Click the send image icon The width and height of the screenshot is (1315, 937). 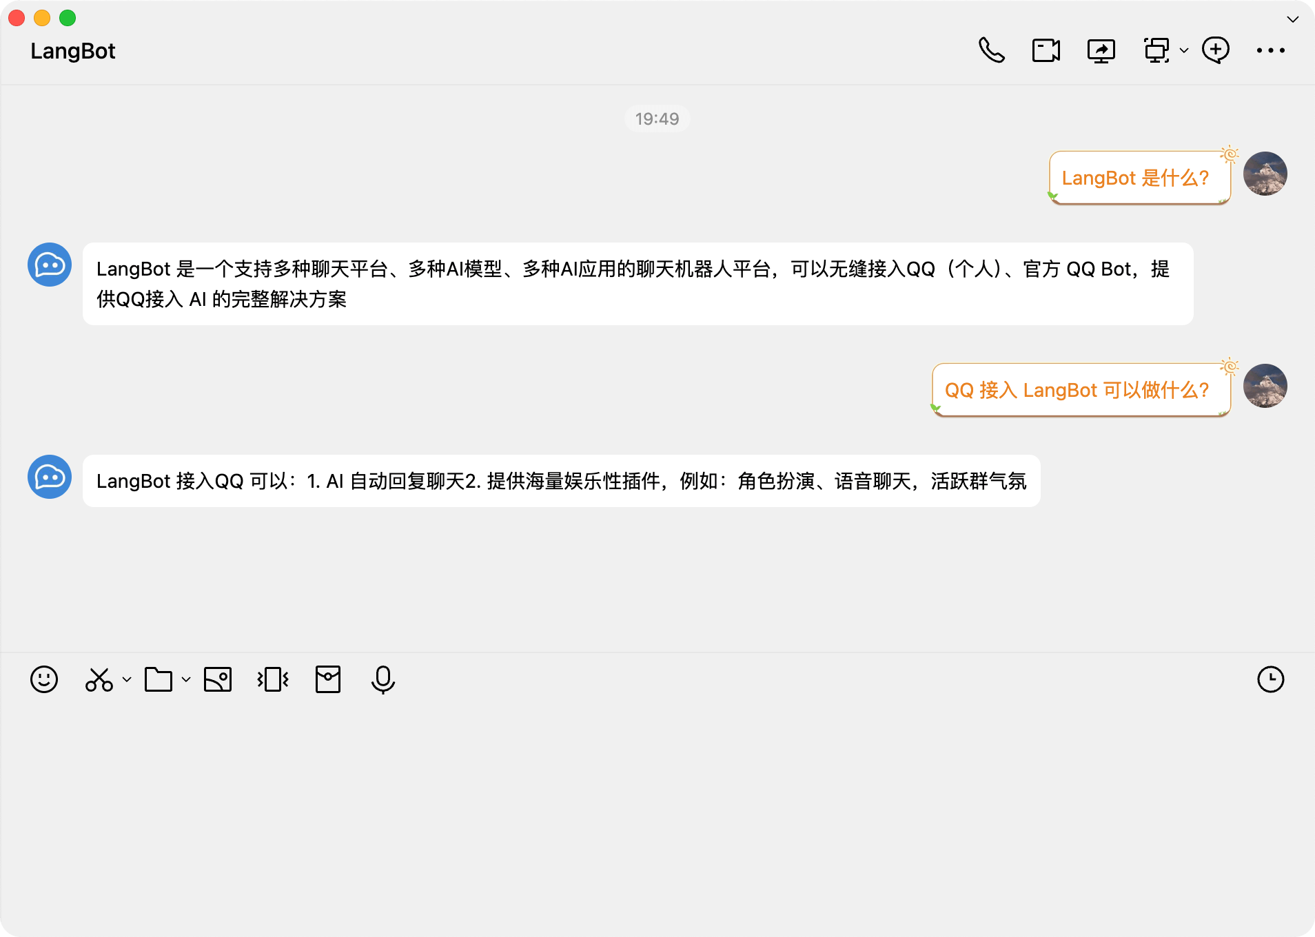click(x=218, y=679)
